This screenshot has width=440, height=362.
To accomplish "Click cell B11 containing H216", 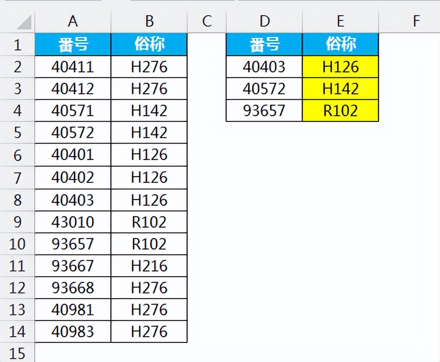I will tap(149, 265).
